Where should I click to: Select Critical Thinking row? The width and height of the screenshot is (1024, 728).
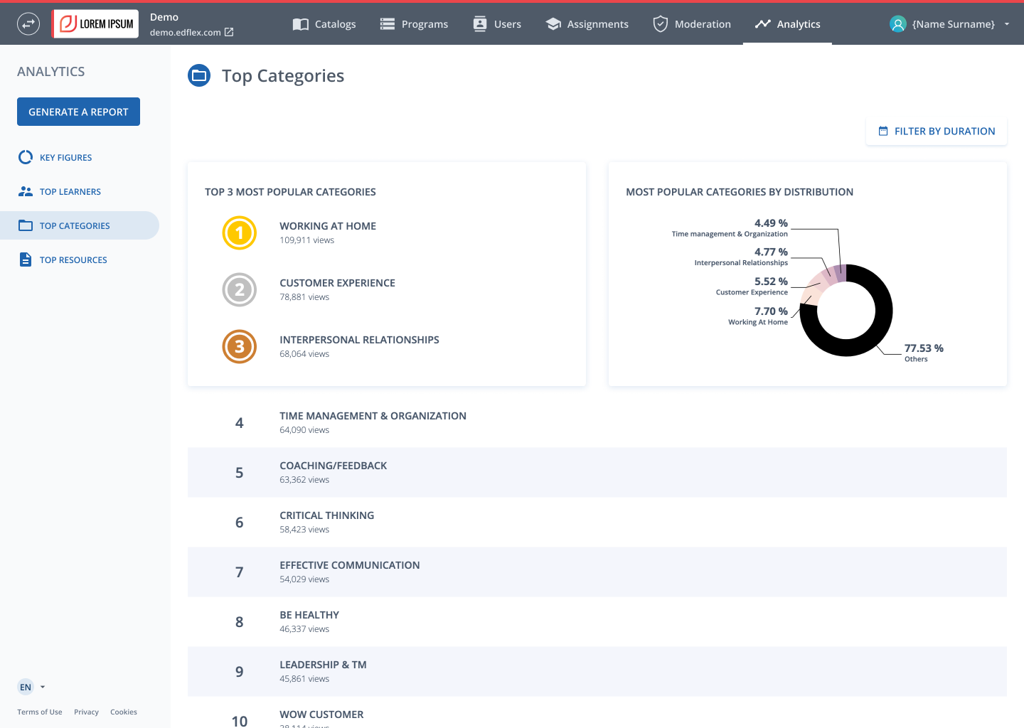tap(597, 523)
